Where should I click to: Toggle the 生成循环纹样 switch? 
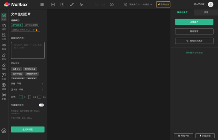tap(41, 105)
